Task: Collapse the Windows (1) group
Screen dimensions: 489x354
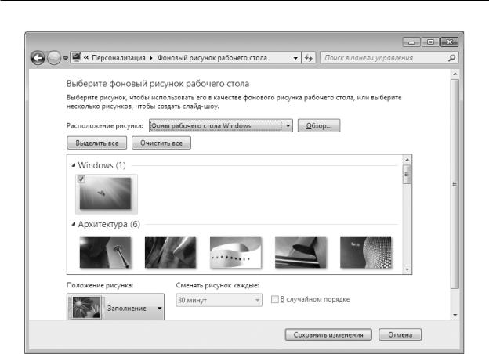Action: 74,165
